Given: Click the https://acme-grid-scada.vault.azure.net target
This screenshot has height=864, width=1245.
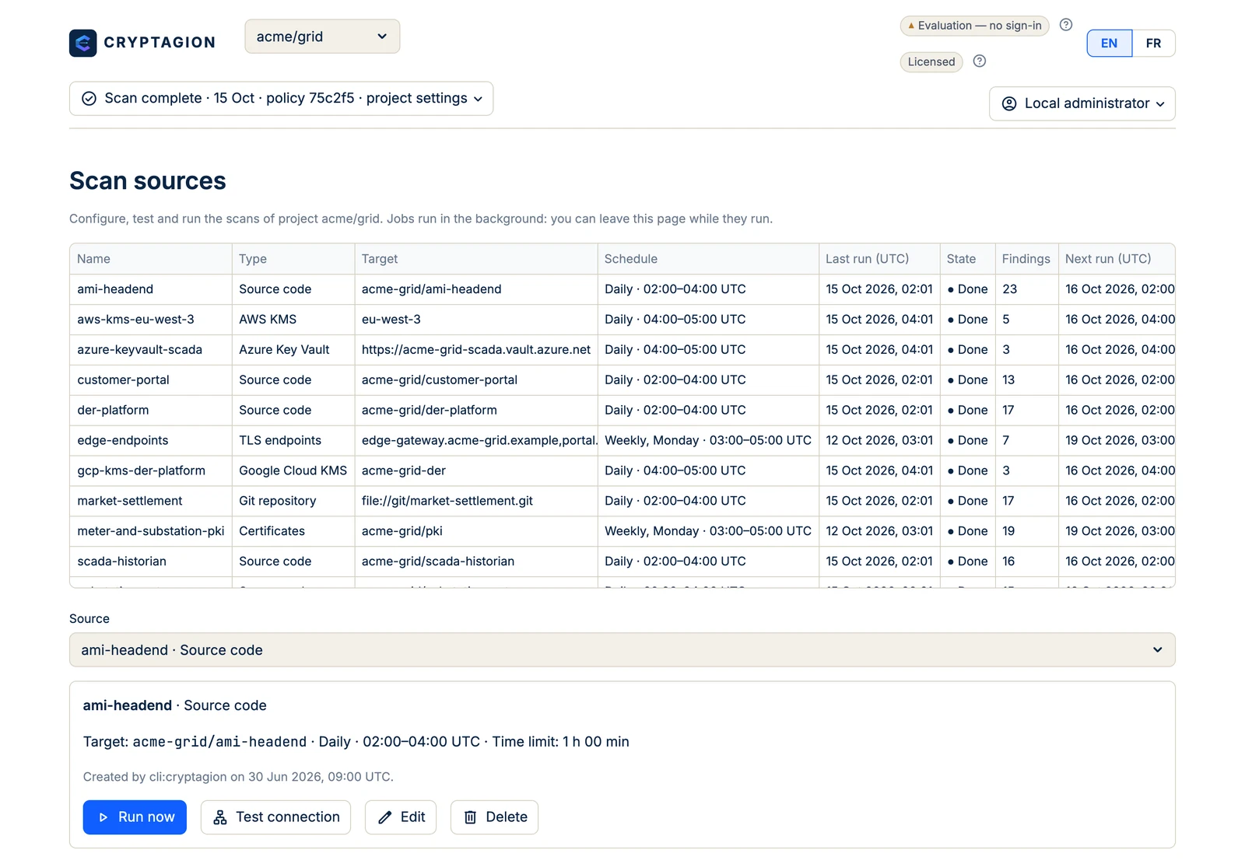Looking at the screenshot, I should click(476, 350).
